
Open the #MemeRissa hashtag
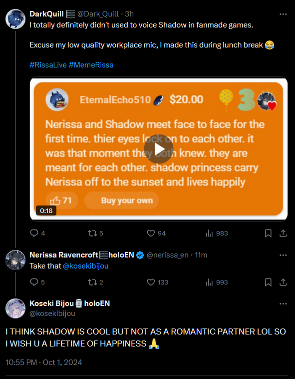[91, 65]
